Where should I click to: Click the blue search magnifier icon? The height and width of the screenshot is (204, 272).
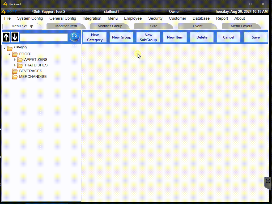75,37
